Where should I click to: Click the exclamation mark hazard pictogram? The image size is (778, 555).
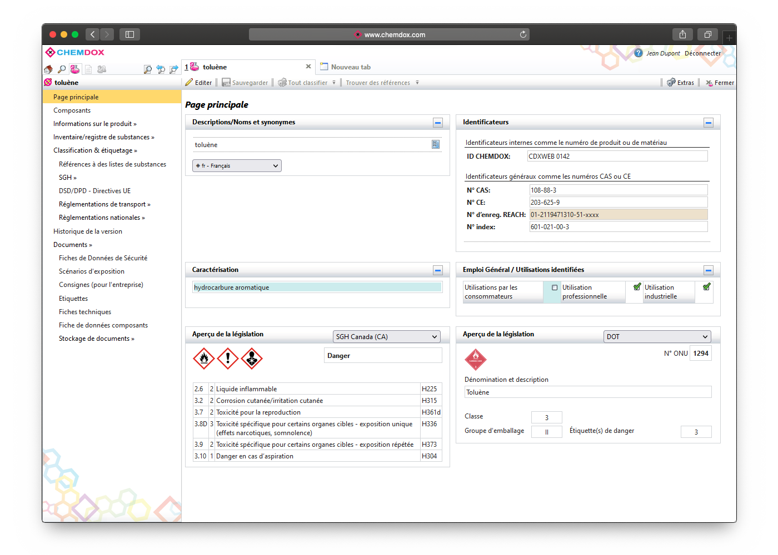228,359
